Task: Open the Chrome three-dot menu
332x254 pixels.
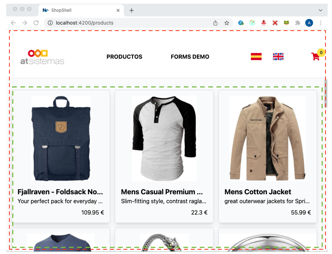Action: pos(321,23)
